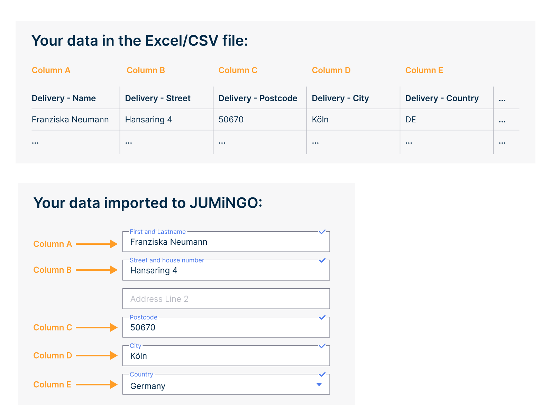Image resolution: width=551 pixels, height=419 pixels.
Task: Click the Hansaring 4 table cell
Action: coord(149,120)
